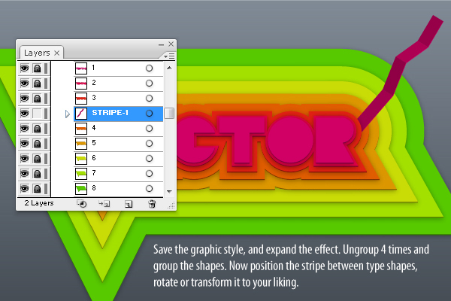Unlock layer 6 via its lock icon
The image size is (451, 301).
click(37, 159)
